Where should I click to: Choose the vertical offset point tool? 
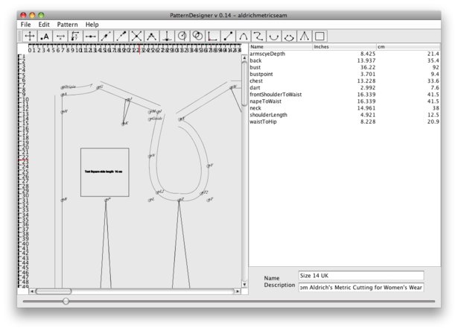point(75,37)
